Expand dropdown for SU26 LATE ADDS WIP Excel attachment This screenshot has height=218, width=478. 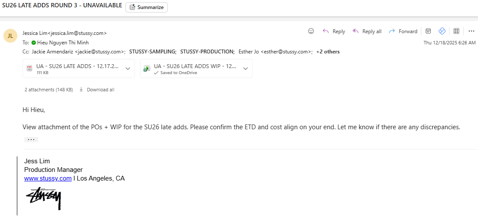pyautogui.click(x=245, y=69)
